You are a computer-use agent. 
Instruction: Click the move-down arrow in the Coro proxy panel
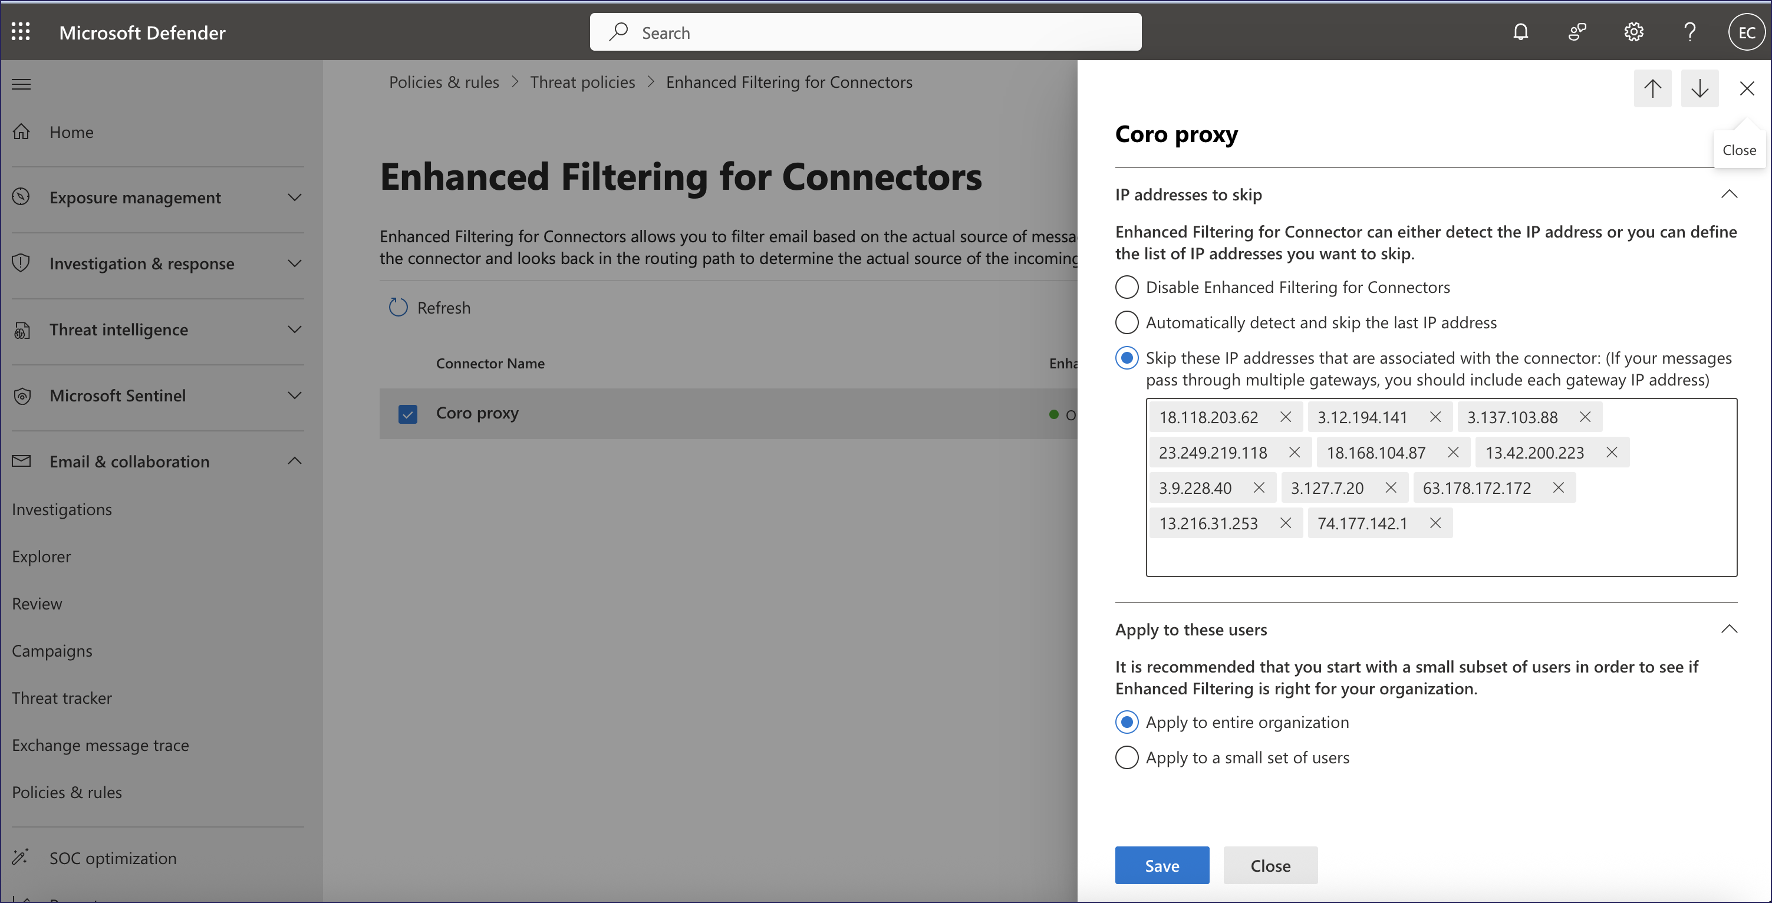(x=1699, y=88)
